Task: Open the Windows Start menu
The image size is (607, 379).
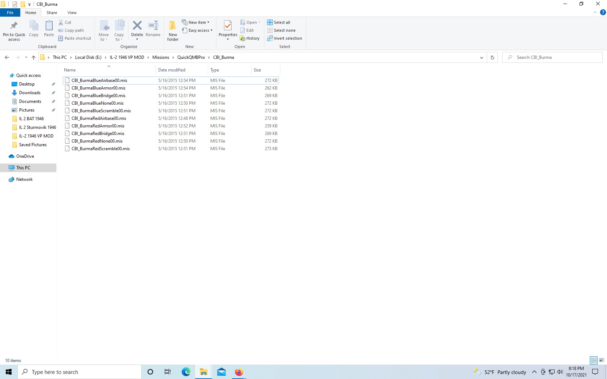Action: coord(9,372)
